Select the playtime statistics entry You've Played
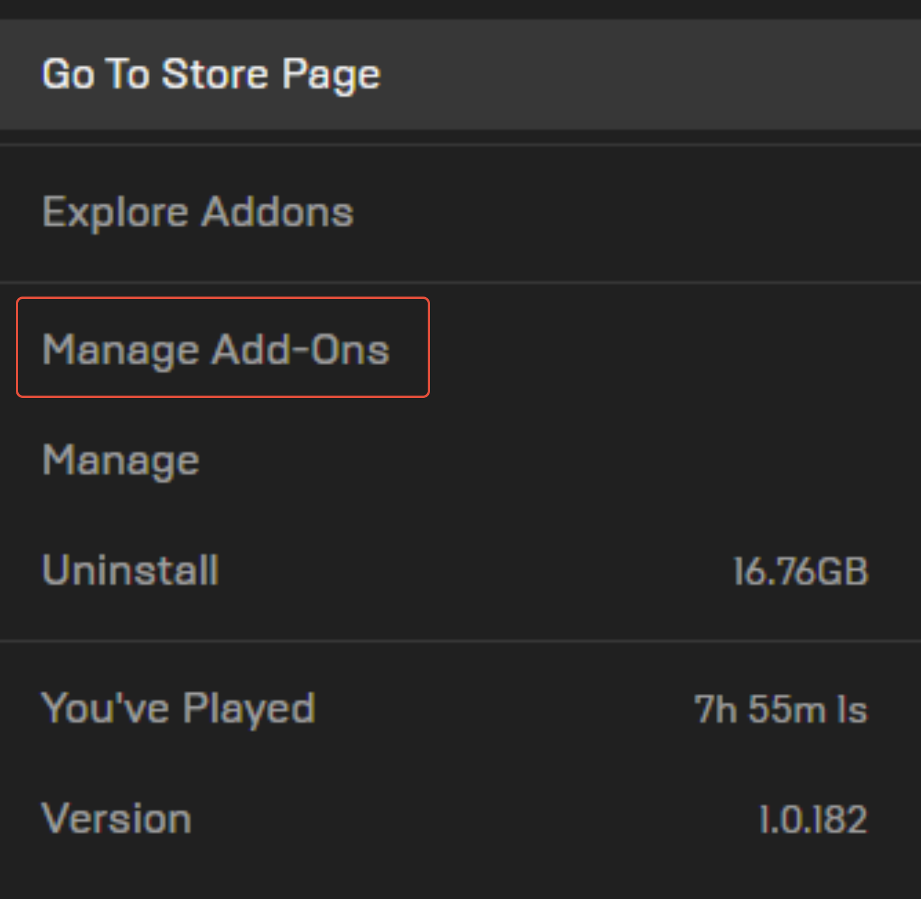Viewport: 921px width, 899px height. click(179, 707)
